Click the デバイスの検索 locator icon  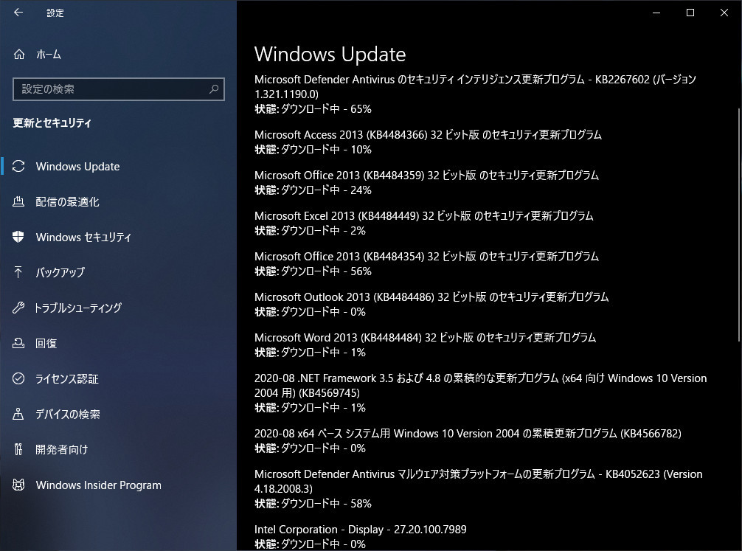point(18,415)
